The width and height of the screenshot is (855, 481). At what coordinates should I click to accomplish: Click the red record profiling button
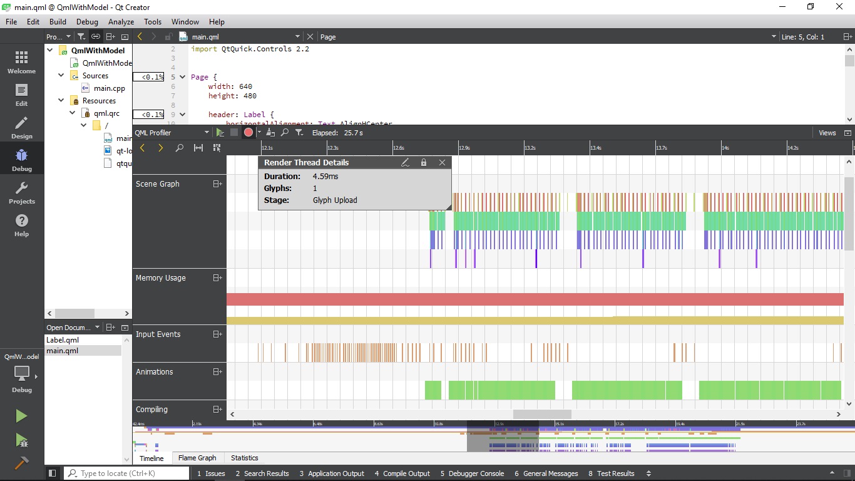click(x=248, y=133)
